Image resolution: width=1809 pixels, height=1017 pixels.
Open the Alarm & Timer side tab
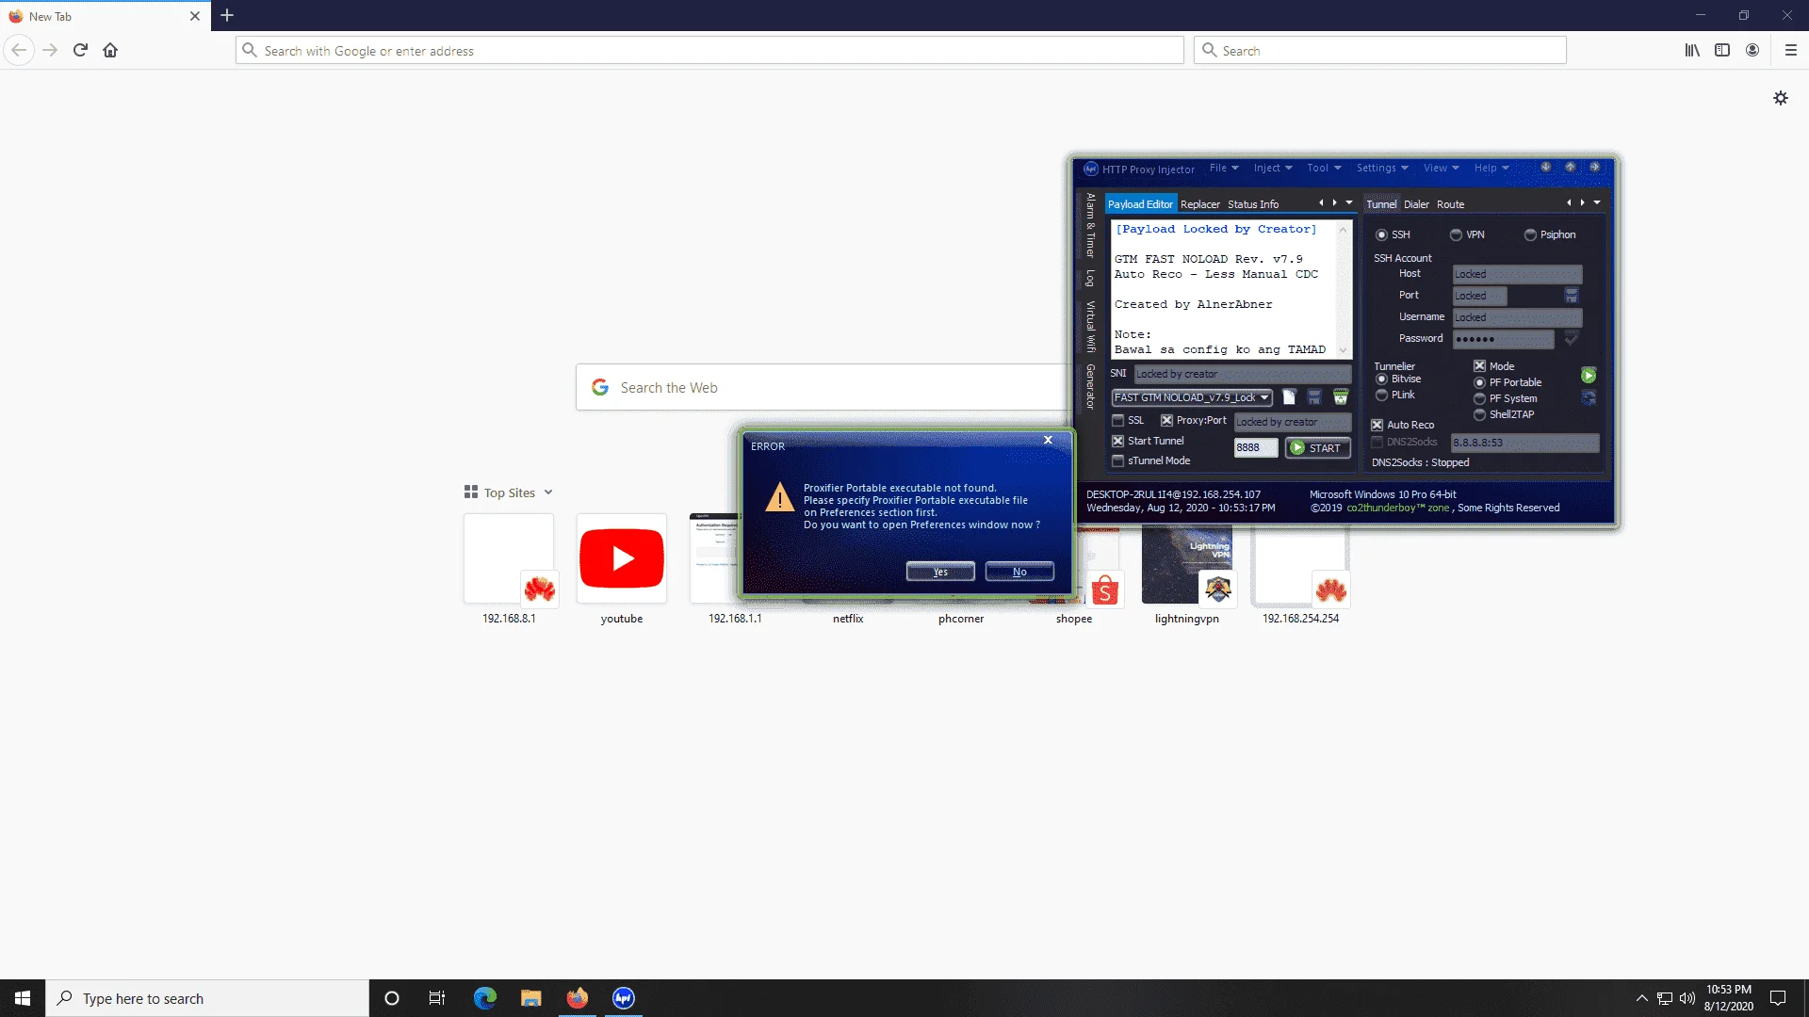tap(1091, 225)
